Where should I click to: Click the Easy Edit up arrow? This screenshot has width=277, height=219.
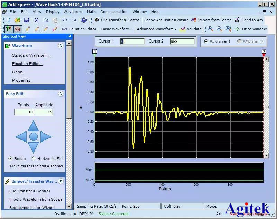[33, 126]
